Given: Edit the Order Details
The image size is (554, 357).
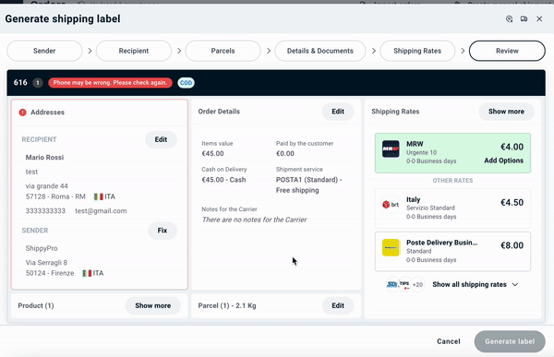Looking at the screenshot, I should (338, 112).
